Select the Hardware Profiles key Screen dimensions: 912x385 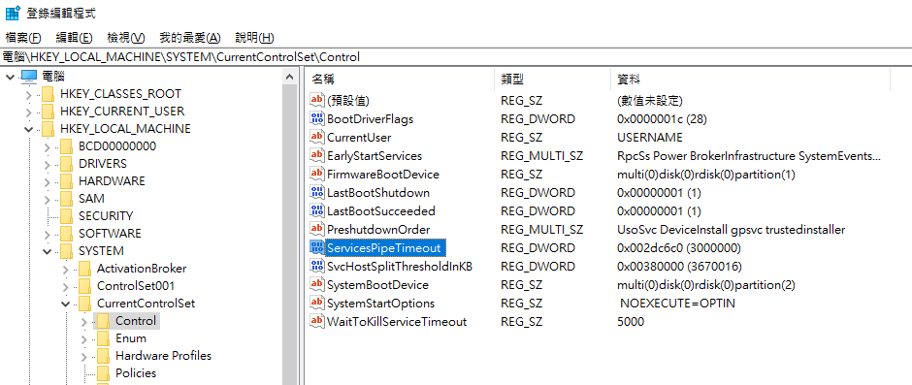163,355
